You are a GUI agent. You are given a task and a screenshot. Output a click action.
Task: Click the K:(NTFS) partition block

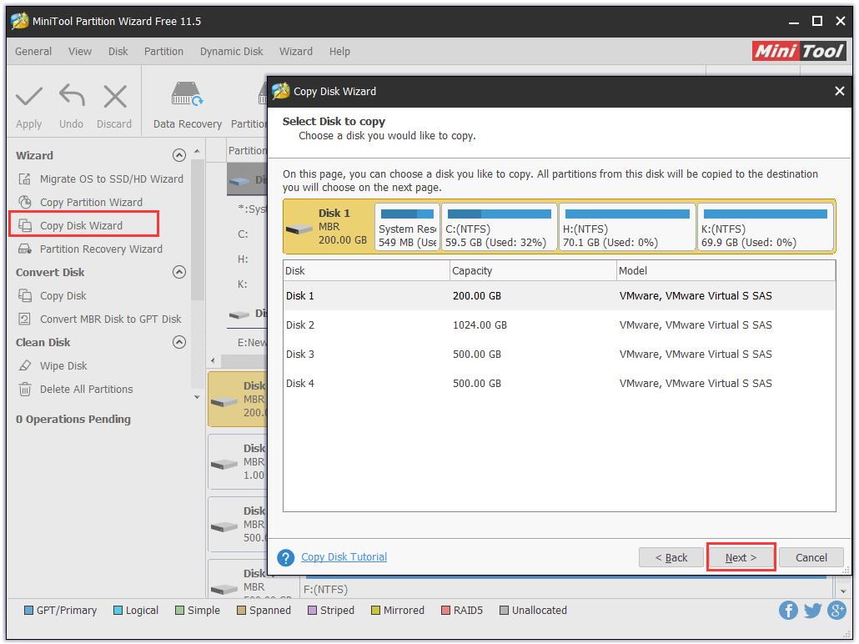tap(766, 228)
